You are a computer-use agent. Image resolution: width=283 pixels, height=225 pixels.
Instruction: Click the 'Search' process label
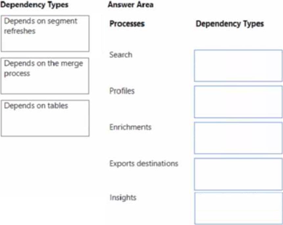121,55
